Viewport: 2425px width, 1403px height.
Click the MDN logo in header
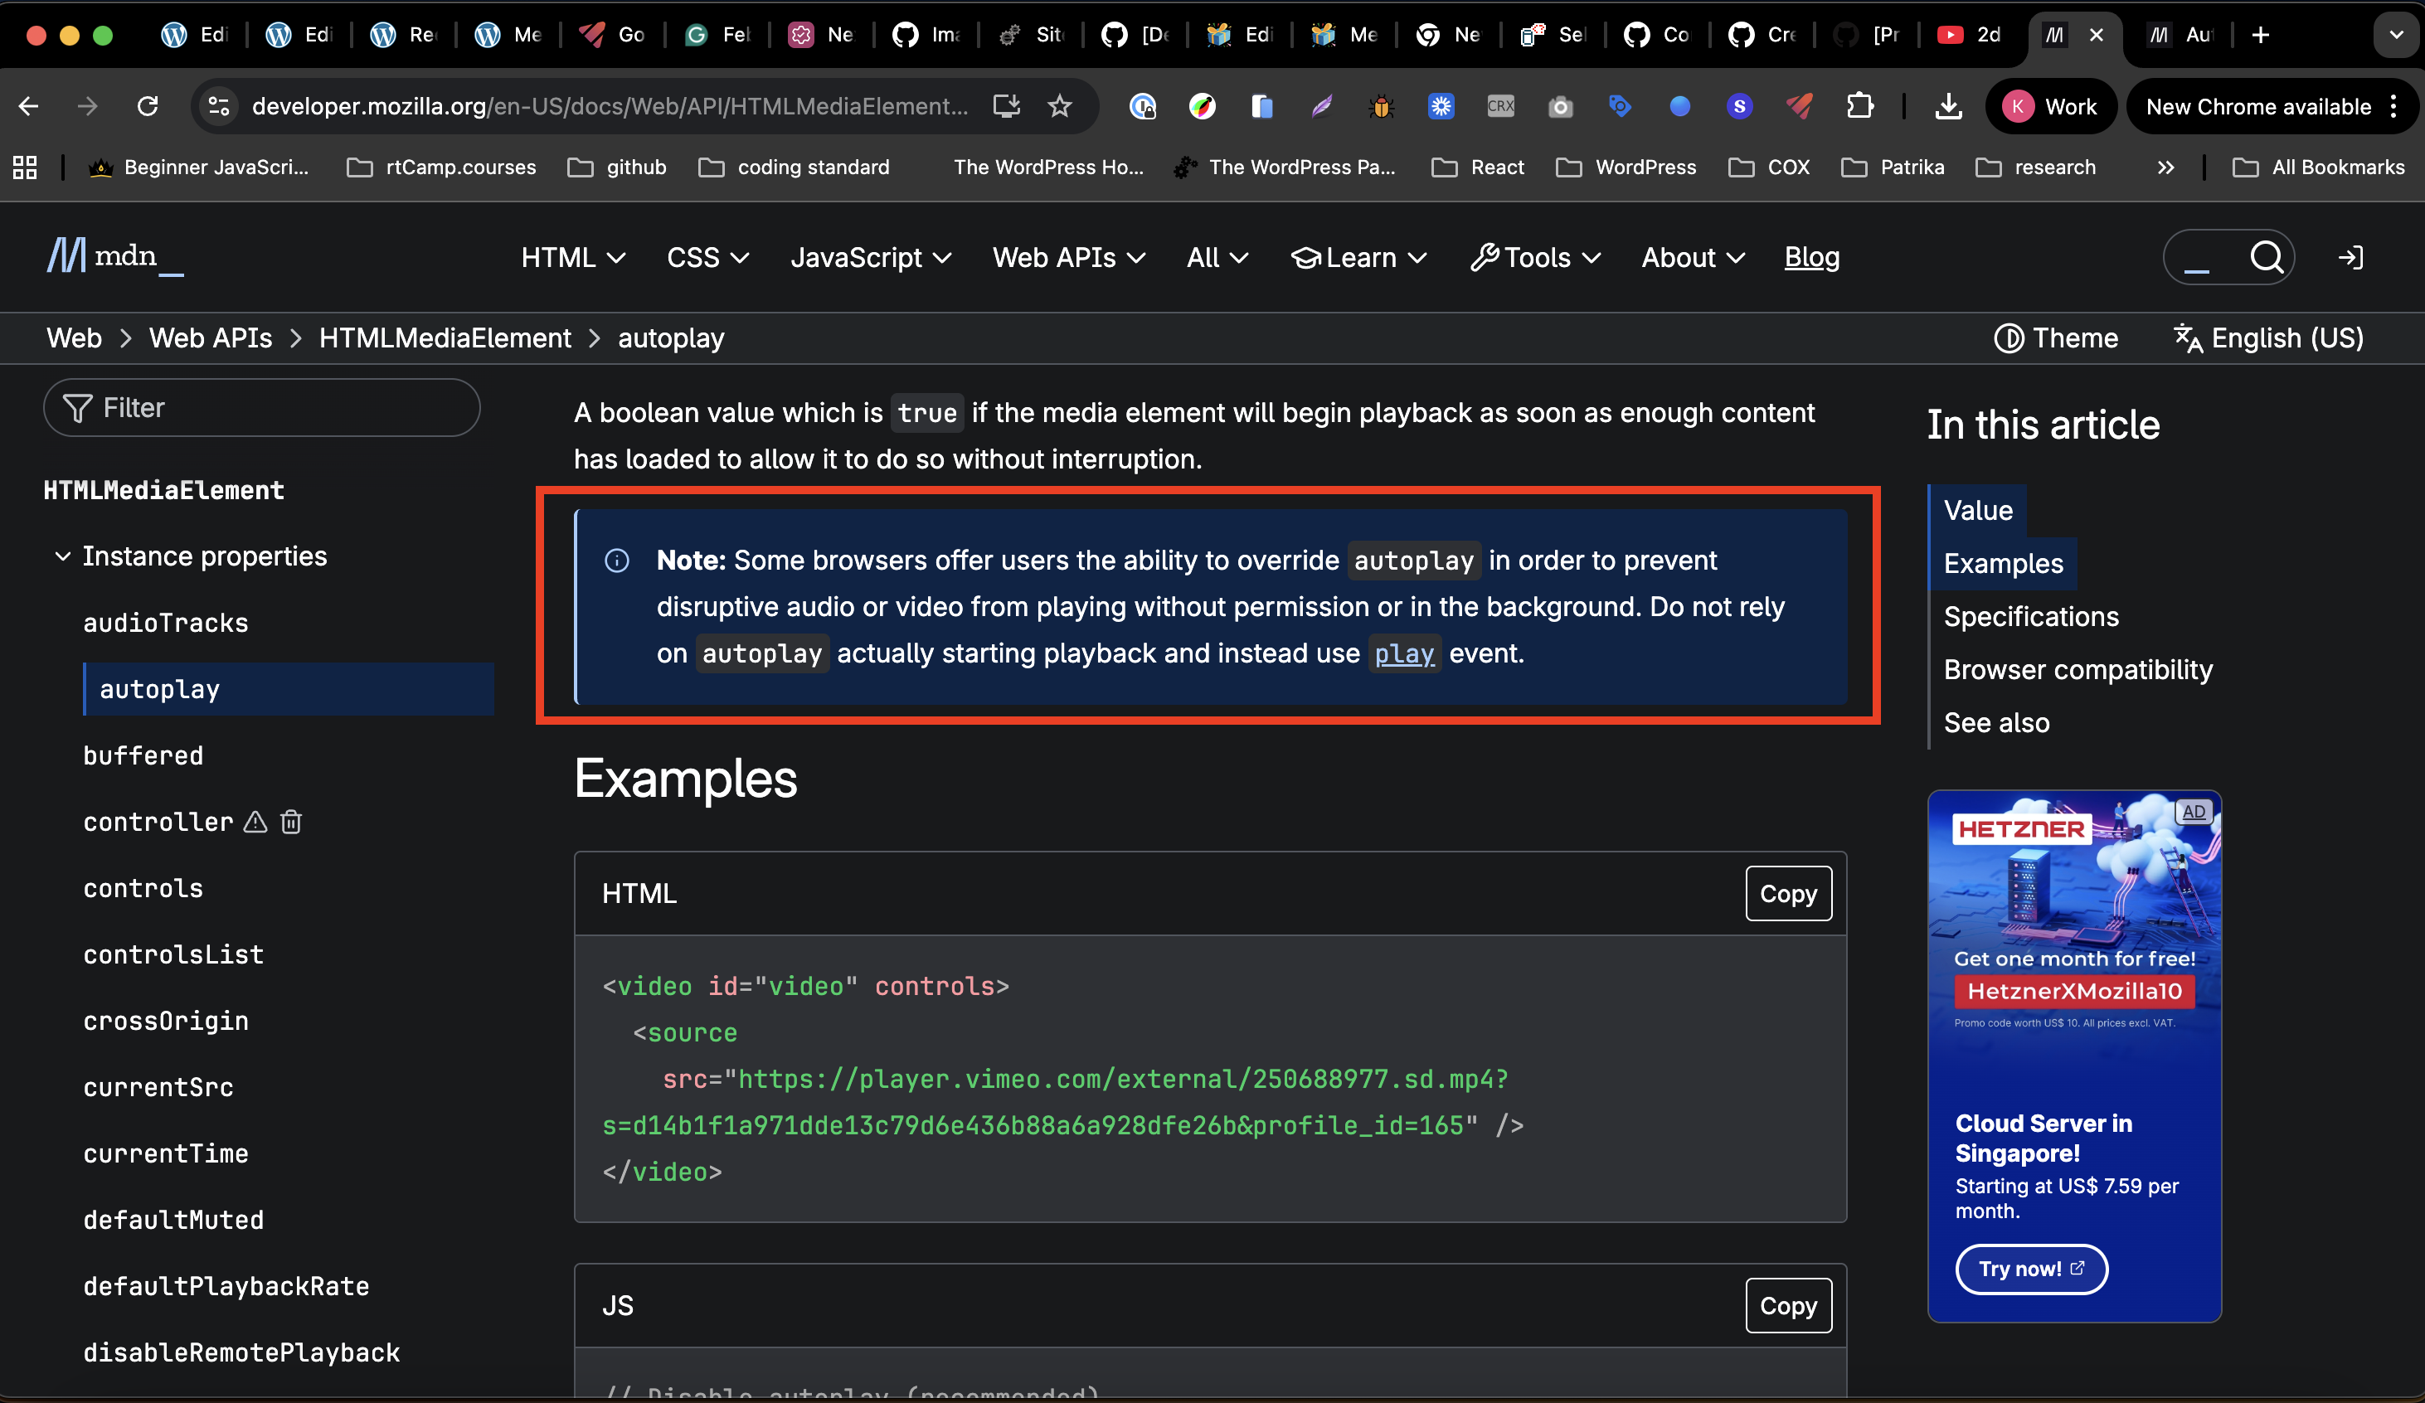(x=114, y=256)
